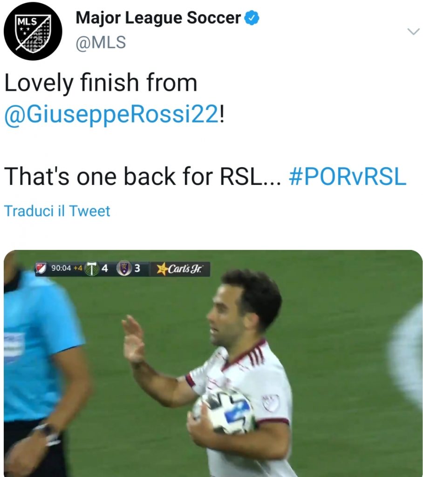
Task: Click the +4 stoppage time indicator
Action: click(78, 268)
